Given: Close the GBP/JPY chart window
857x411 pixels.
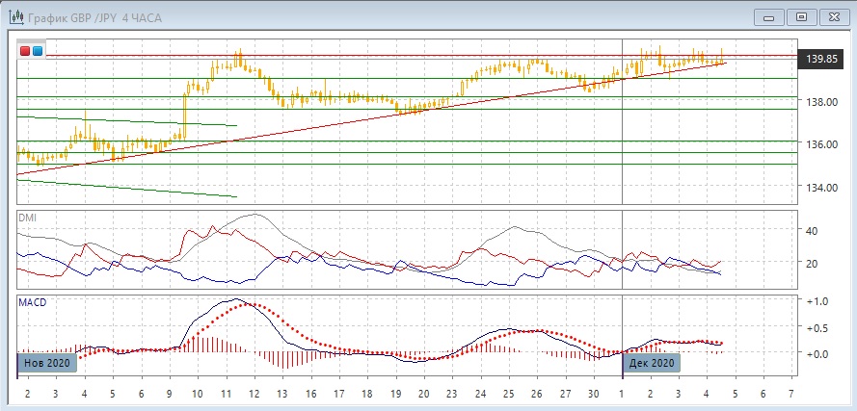Looking at the screenshot, I should point(832,16).
